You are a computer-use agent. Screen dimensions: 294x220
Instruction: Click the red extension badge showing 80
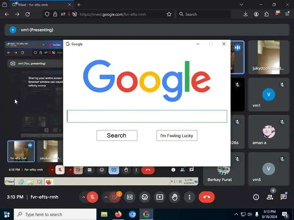(x=277, y=14)
